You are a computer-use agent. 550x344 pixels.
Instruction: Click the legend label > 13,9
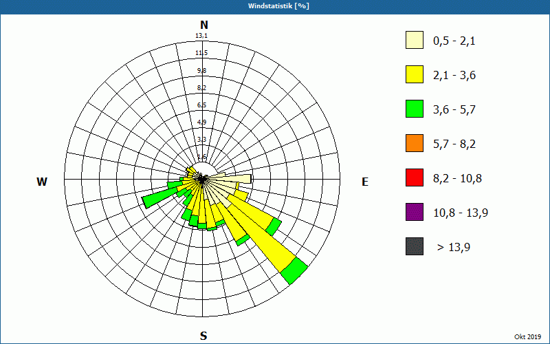tap(454, 248)
